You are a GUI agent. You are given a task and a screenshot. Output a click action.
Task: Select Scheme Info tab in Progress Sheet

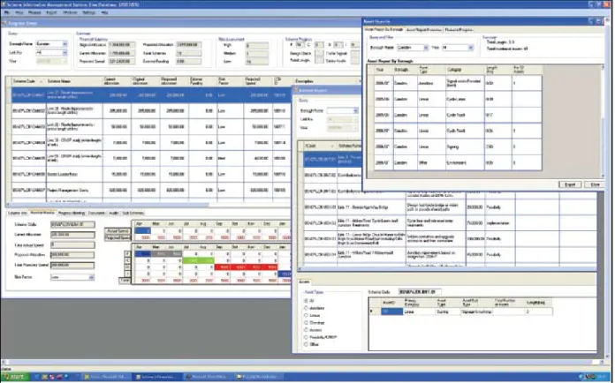[18, 213]
